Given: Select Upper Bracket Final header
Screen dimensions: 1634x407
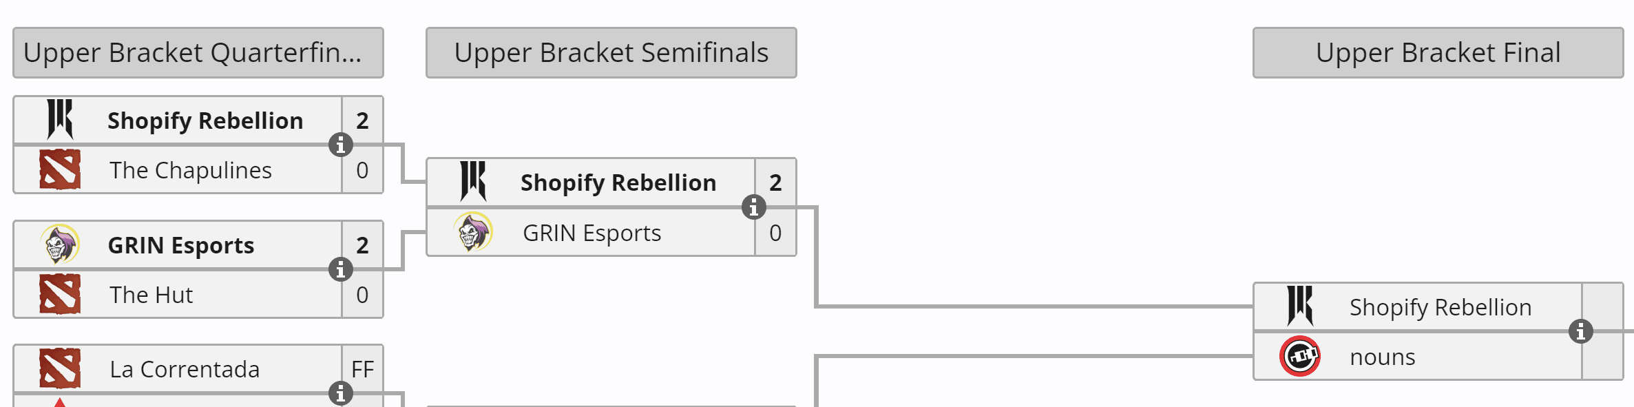Looking at the screenshot, I should (1438, 53).
